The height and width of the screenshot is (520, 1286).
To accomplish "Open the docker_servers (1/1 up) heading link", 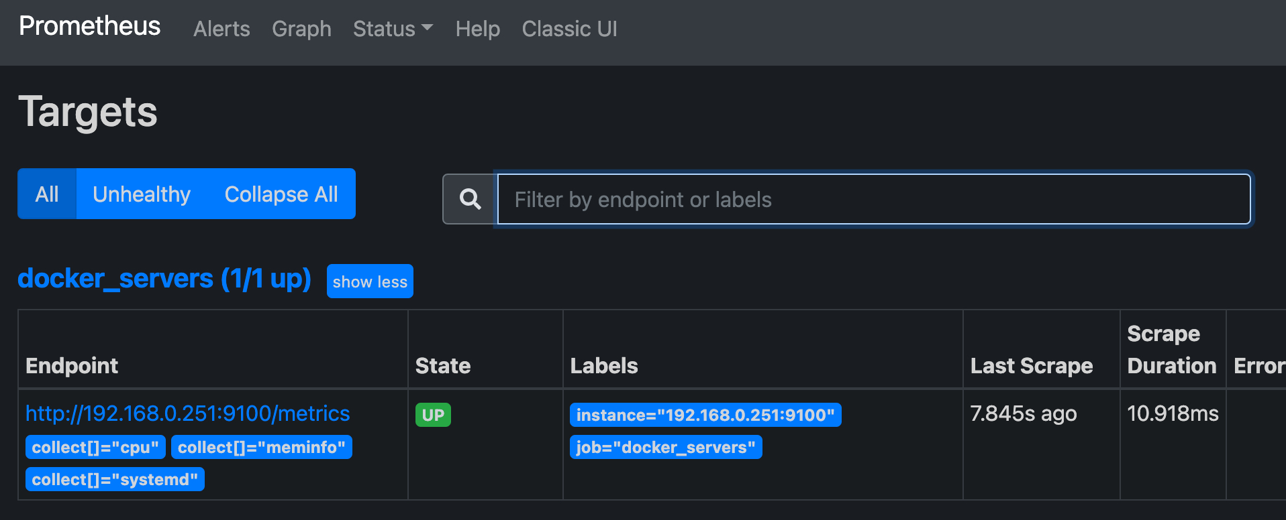I will 164,279.
